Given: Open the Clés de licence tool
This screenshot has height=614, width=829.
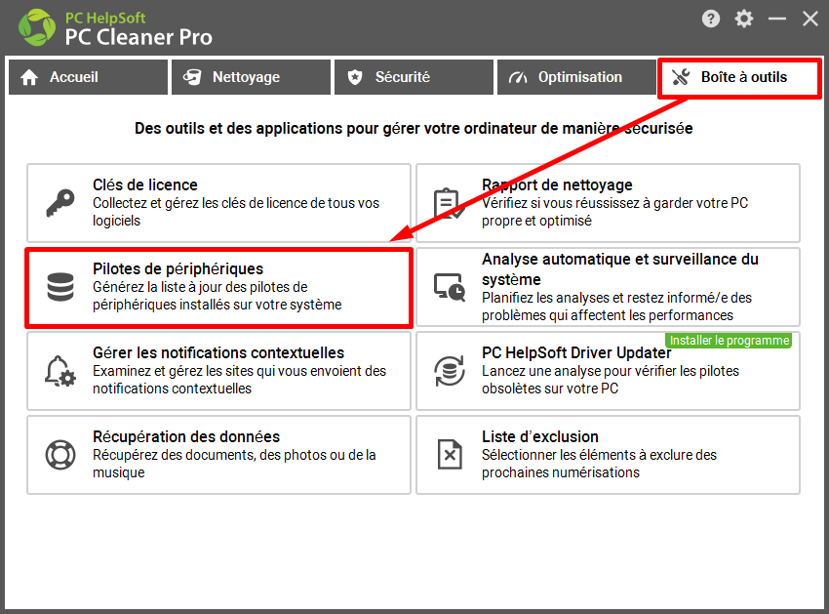Looking at the screenshot, I should [218, 203].
